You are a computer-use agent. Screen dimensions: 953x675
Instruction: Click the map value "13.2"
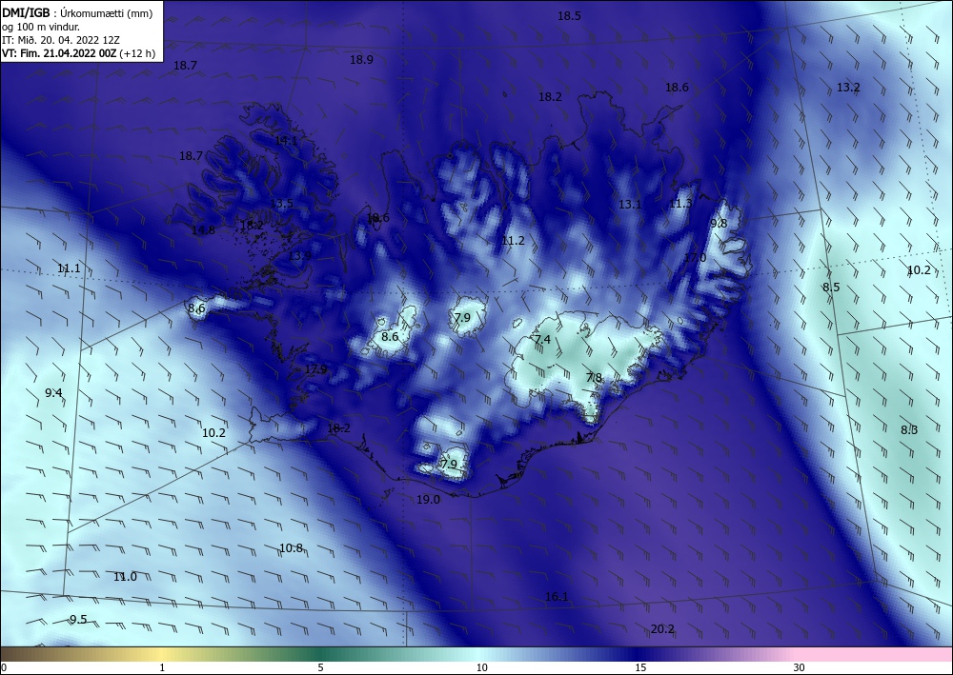(848, 88)
